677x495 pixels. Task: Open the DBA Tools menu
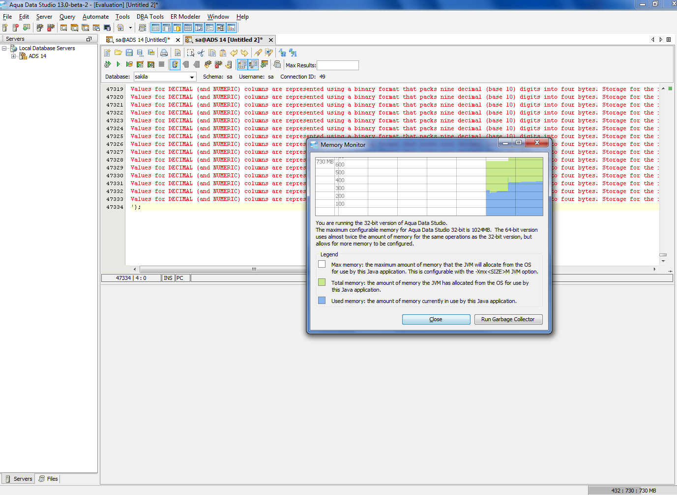[150, 17]
